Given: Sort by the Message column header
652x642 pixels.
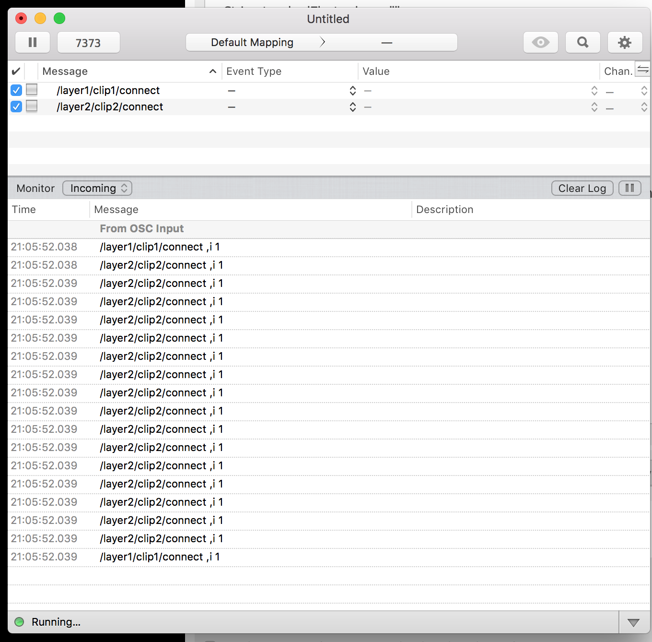Looking at the screenshot, I should point(129,71).
